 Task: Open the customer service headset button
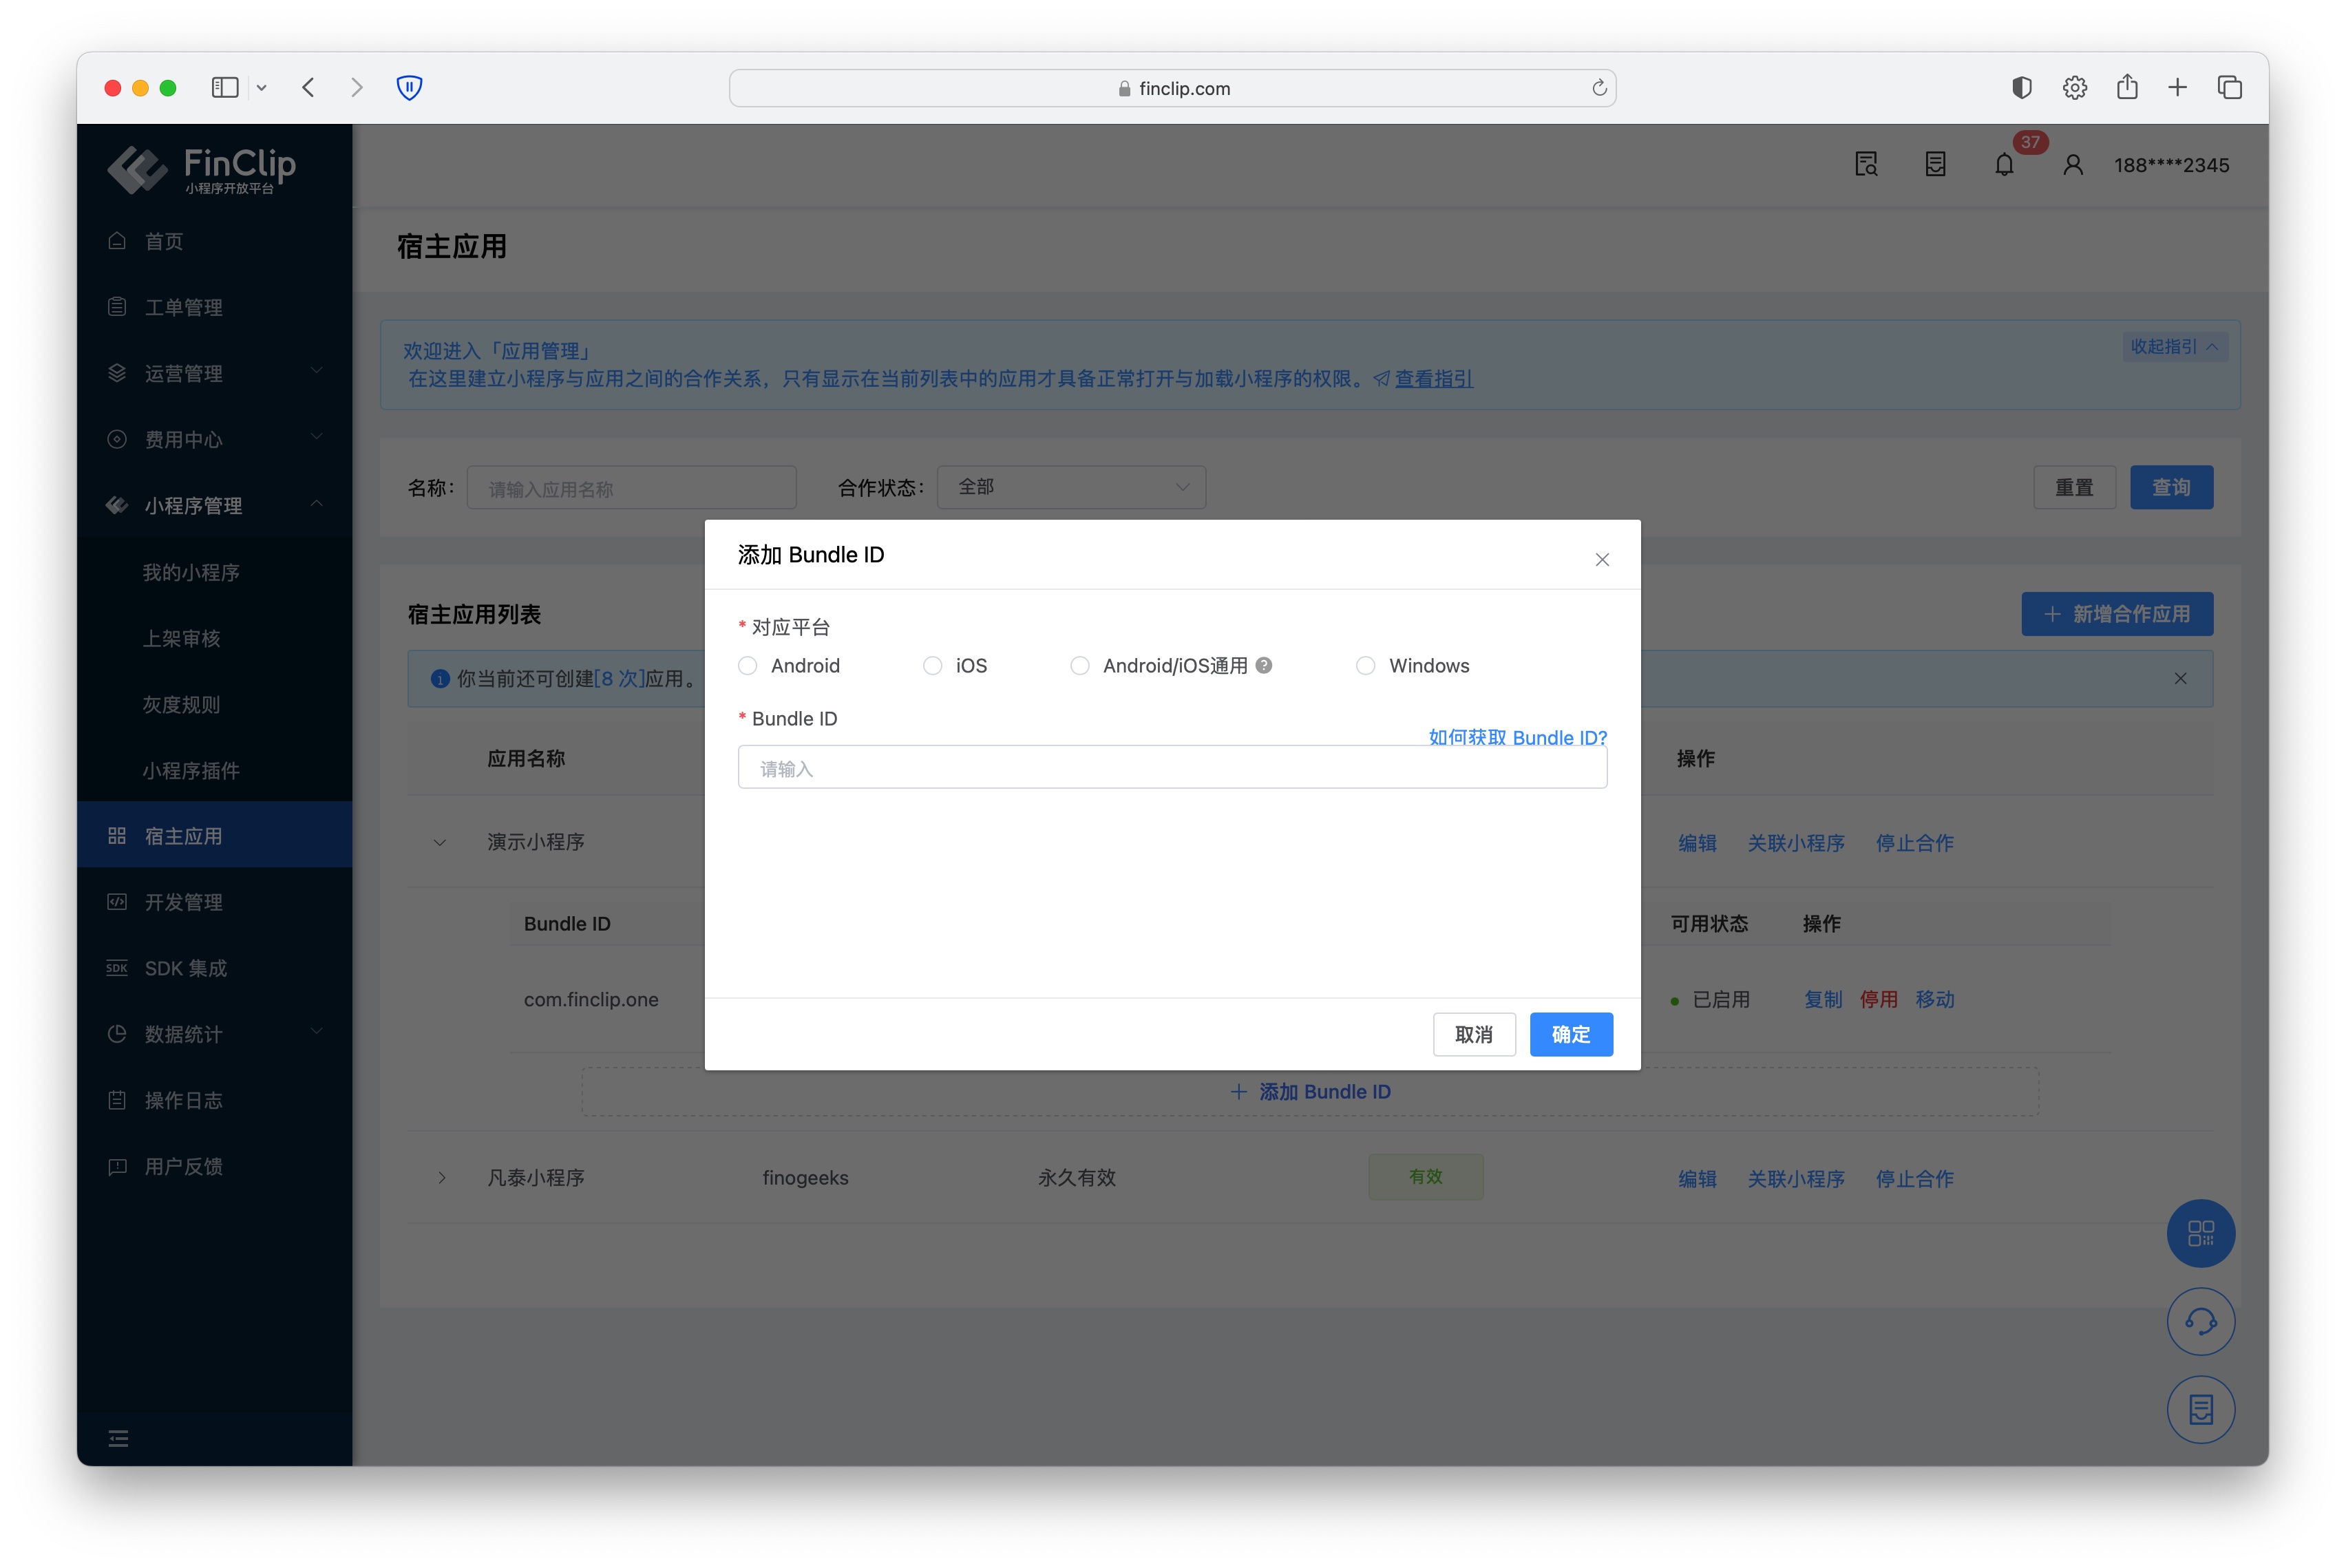pos(2200,1322)
